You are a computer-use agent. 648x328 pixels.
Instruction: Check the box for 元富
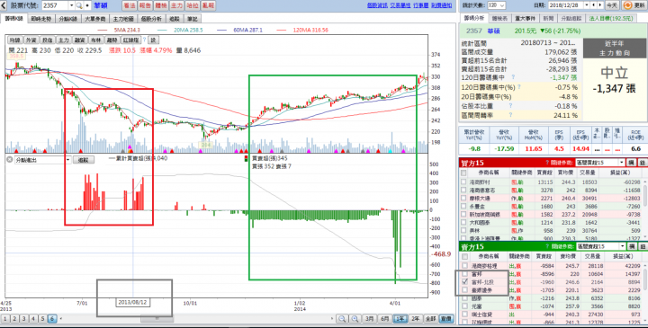(465, 306)
